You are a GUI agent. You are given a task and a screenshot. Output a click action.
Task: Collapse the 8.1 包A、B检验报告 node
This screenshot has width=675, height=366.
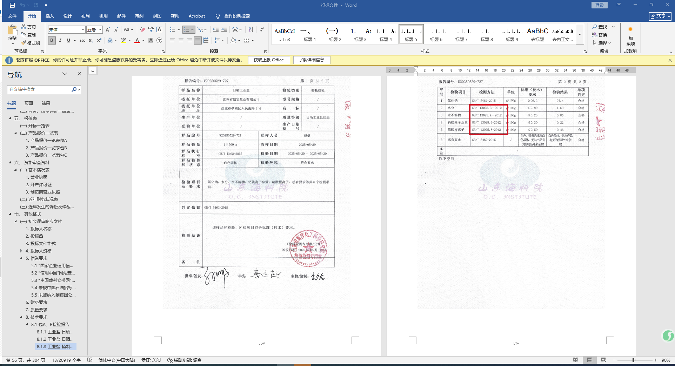point(27,325)
